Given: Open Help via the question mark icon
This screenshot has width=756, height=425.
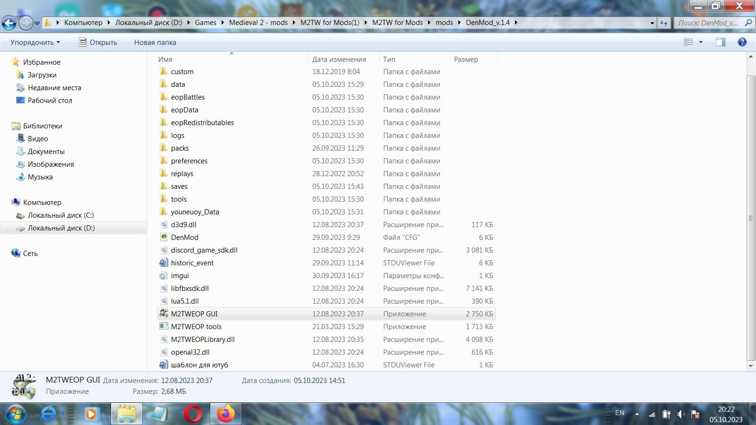Looking at the screenshot, I should 742,42.
